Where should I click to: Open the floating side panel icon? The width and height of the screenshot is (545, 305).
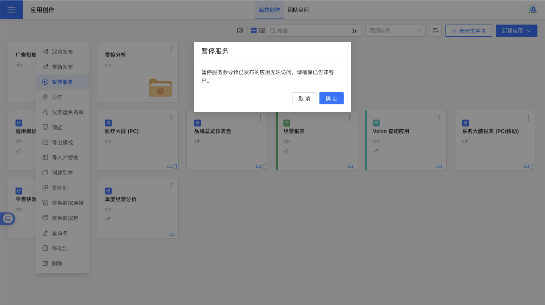pos(8,218)
